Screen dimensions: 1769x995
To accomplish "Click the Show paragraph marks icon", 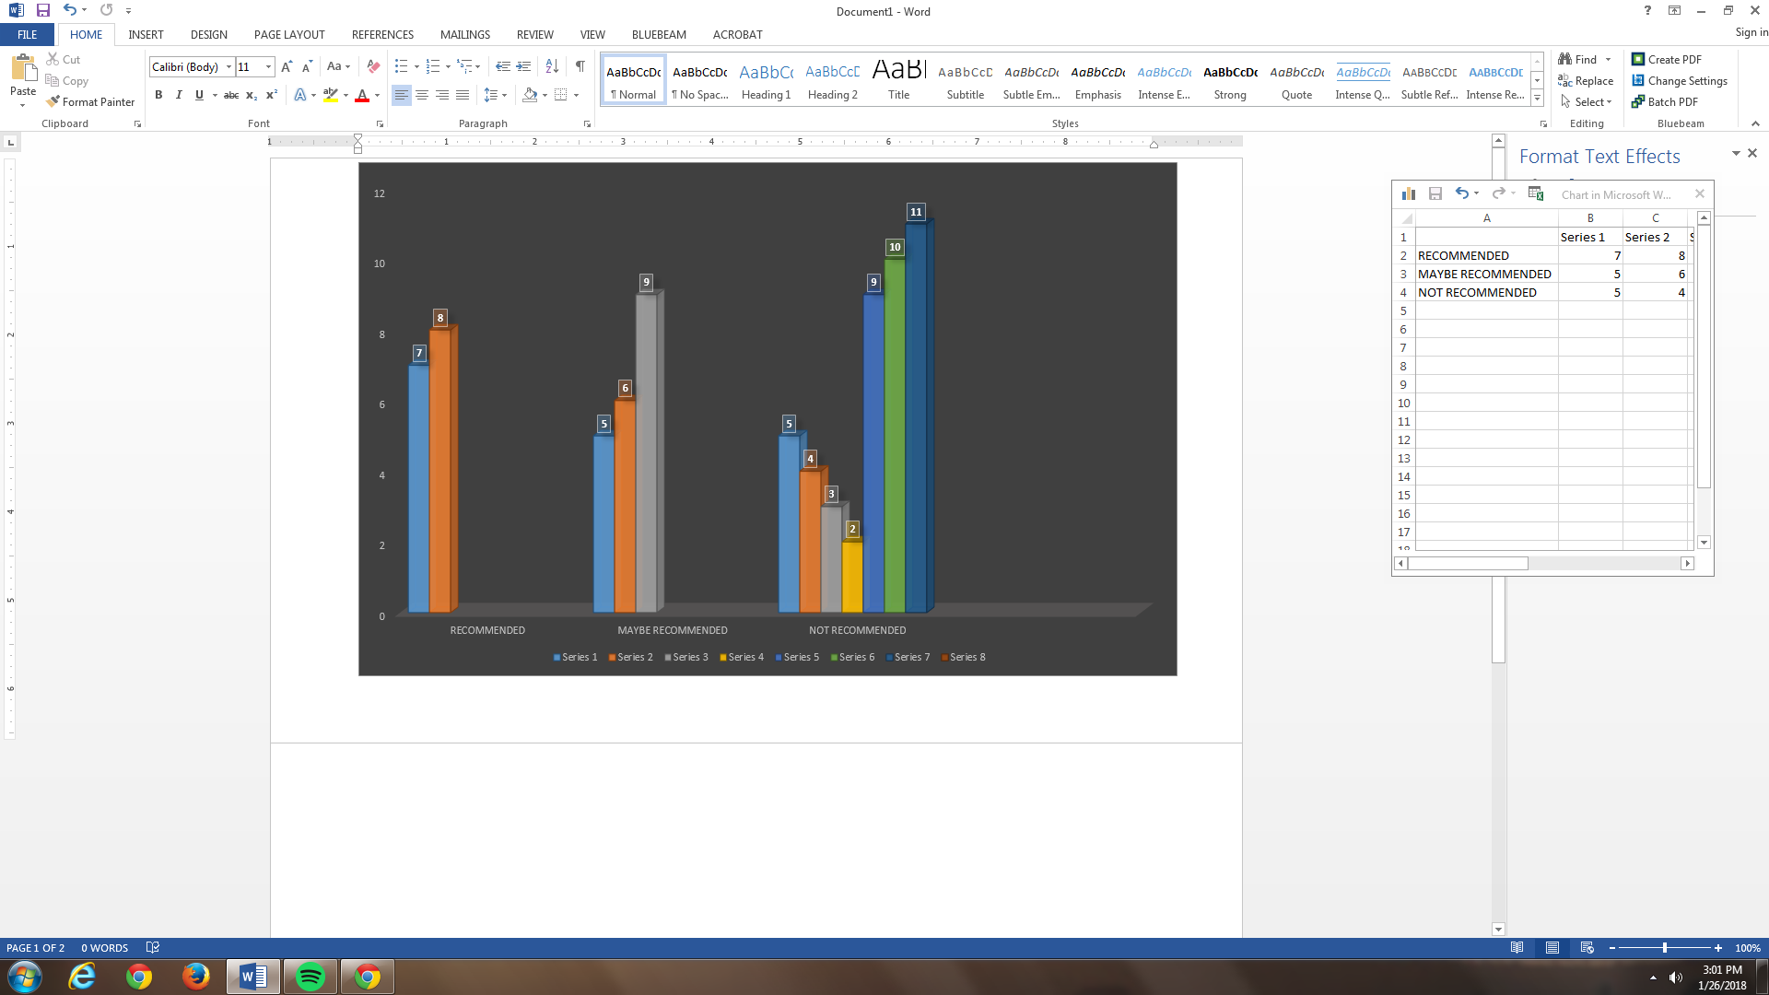I will pos(580,66).
